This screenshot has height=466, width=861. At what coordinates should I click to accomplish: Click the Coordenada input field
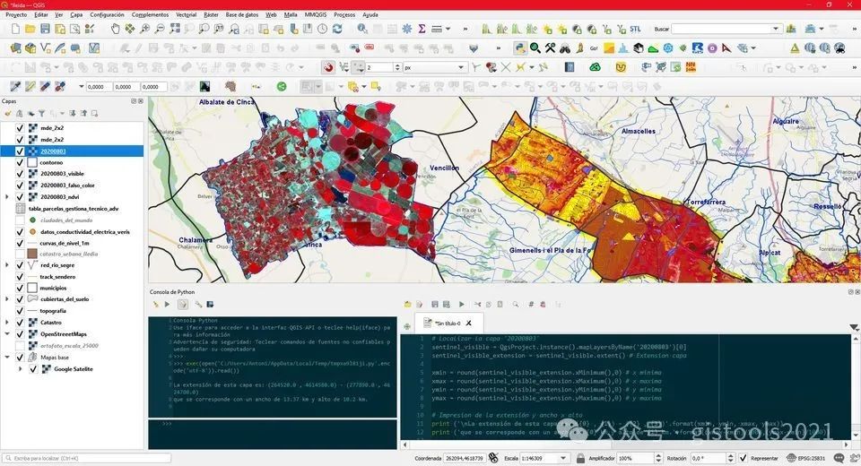pyautogui.click(x=465, y=458)
